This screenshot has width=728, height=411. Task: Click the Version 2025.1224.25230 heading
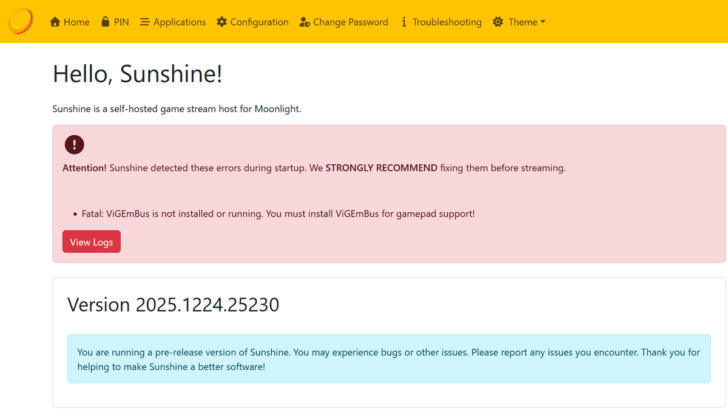point(173,304)
